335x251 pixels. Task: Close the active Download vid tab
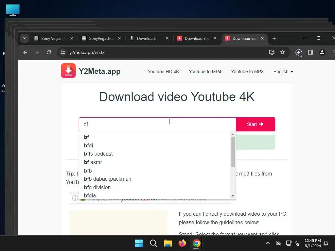(262, 39)
